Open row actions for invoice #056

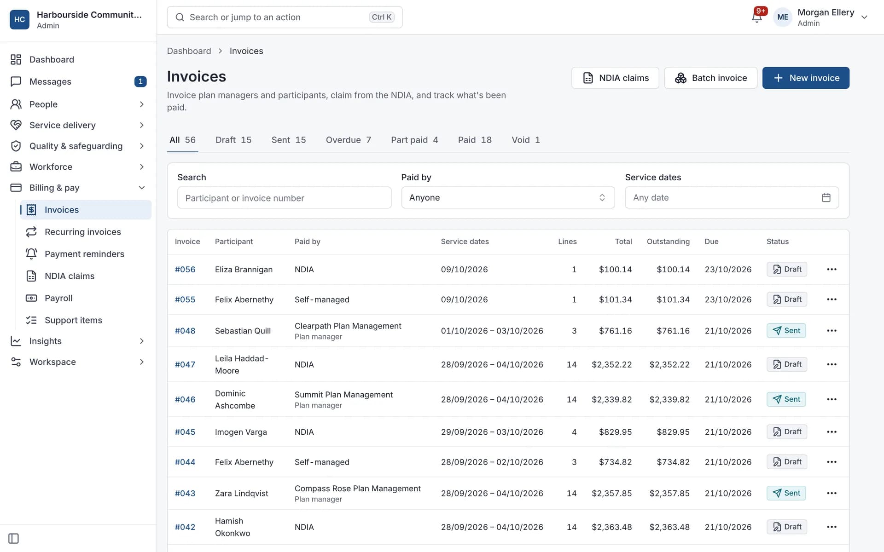pyautogui.click(x=832, y=269)
